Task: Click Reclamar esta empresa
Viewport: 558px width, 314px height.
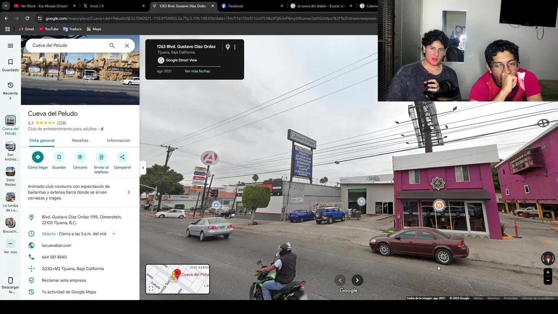Action: pyautogui.click(x=64, y=280)
